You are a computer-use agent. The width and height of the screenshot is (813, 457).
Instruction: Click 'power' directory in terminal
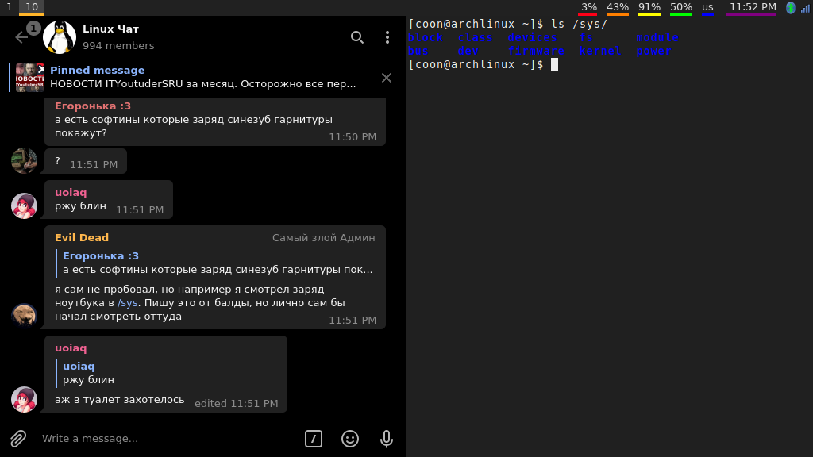tap(654, 51)
